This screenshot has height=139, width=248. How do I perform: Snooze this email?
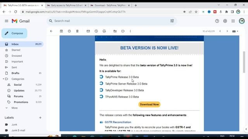click(96, 31)
